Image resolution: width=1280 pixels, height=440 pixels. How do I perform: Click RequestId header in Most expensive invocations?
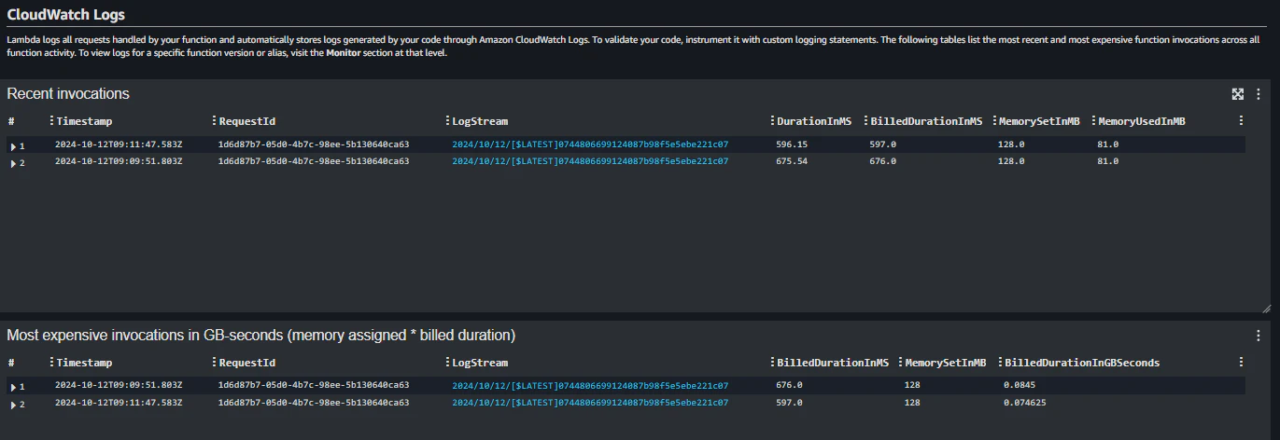coord(246,363)
